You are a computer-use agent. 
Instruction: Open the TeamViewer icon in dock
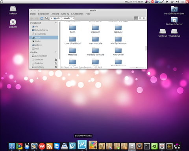pyautogui.click(x=57, y=146)
